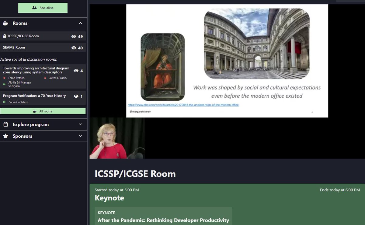This screenshot has width=365, height=225.
Task: Click camera icon beside Akhila Sri Manasa
Action: (5, 84)
